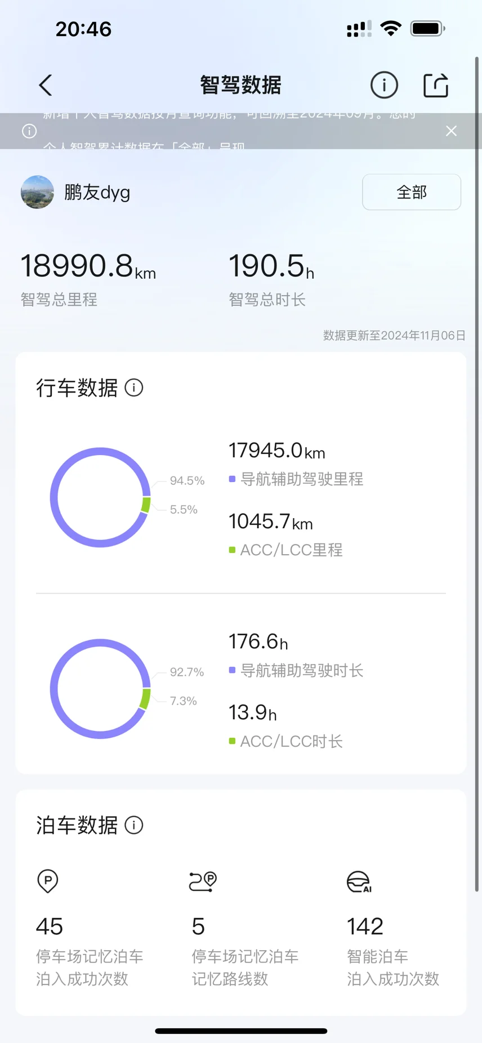Tap the 190.5 h total duration
The height and width of the screenshot is (1043, 482).
coord(271,266)
